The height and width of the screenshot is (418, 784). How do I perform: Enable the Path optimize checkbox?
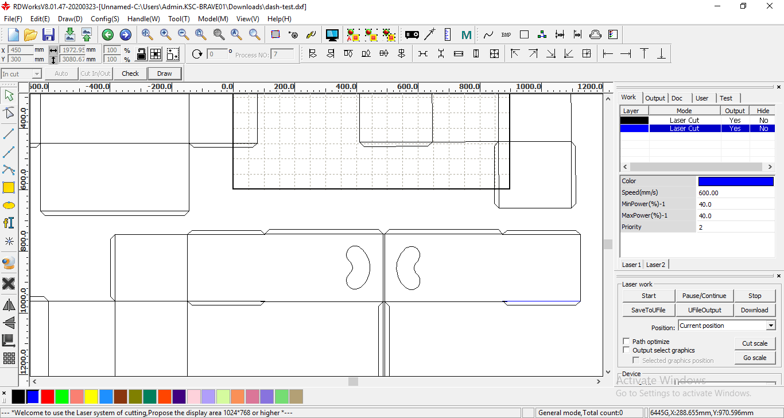pos(627,341)
